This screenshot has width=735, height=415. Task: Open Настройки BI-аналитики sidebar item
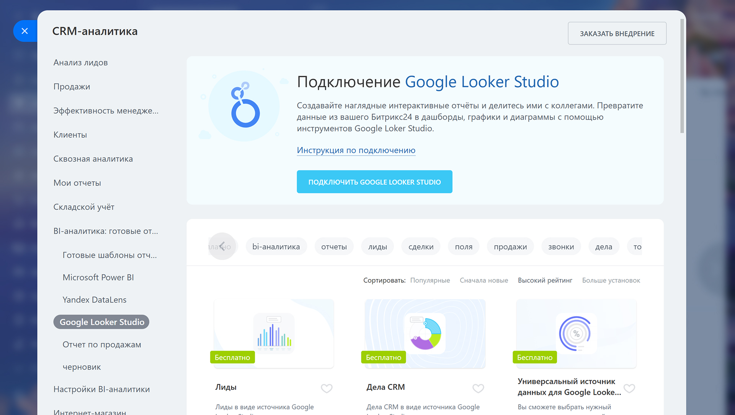[x=102, y=389]
